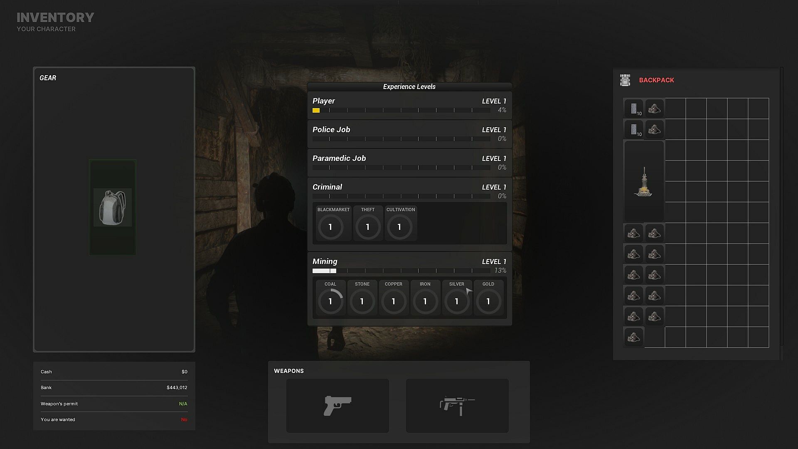Click the pistol weapon slot
This screenshot has width=798, height=449.
click(x=337, y=405)
